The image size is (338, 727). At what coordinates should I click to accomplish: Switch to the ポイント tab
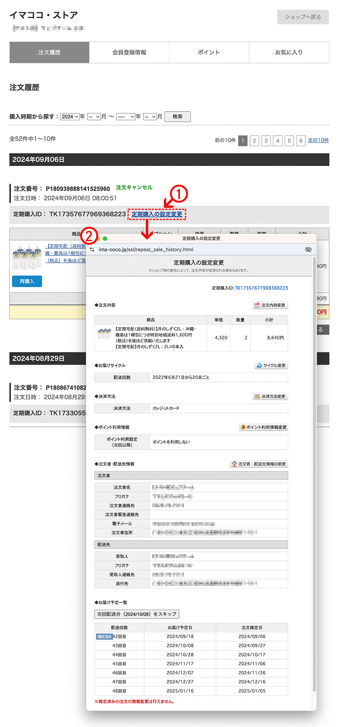tap(209, 53)
